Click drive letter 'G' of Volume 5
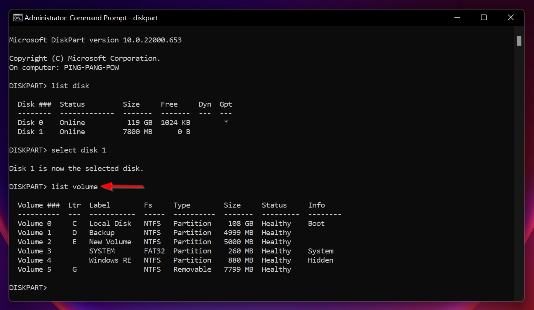The image size is (534, 310). [x=75, y=269]
